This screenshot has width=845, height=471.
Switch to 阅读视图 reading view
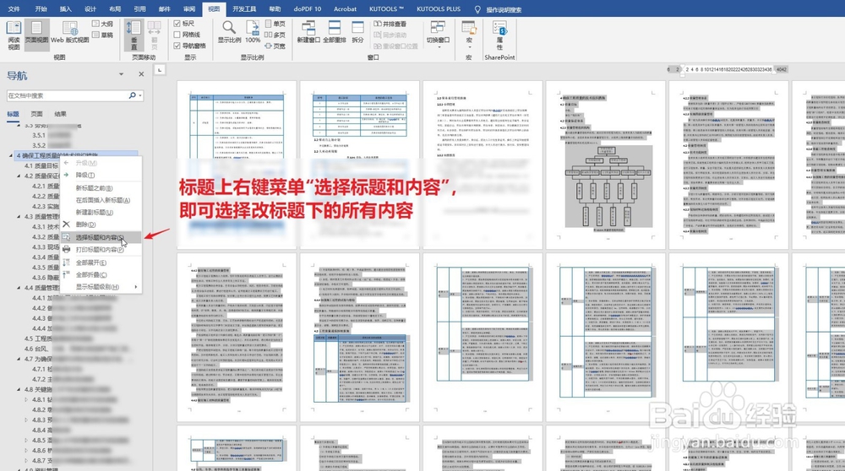(x=14, y=35)
